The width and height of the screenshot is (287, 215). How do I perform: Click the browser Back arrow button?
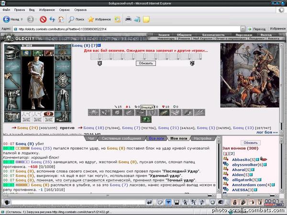point(6,19)
